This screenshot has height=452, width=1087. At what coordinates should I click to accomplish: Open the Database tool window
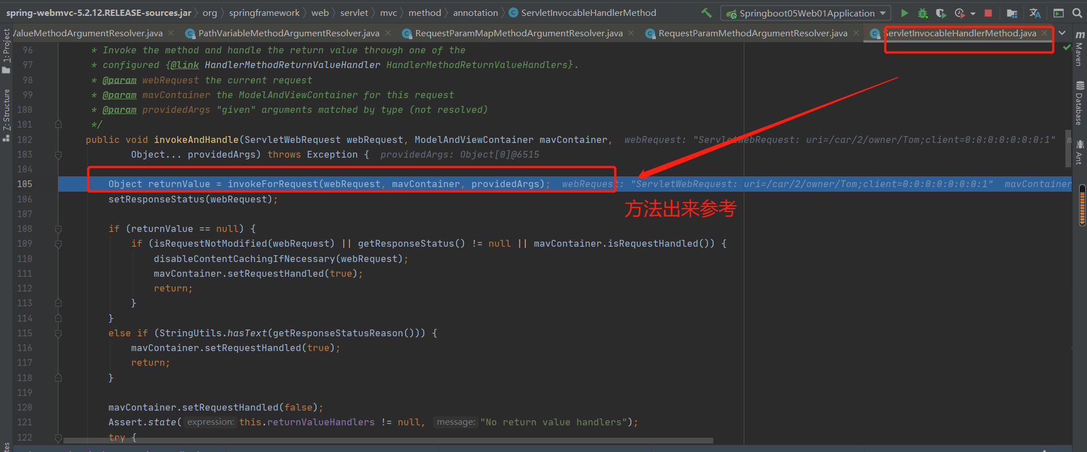pyautogui.click(x=1079, y=103)
